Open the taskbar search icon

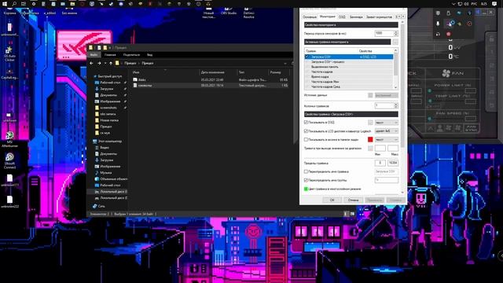click(14, 4)
